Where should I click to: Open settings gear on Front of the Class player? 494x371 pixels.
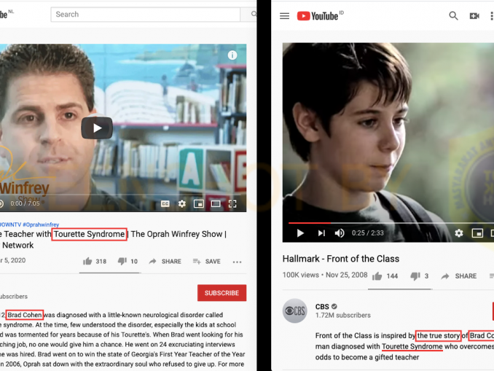coord(459,233)
